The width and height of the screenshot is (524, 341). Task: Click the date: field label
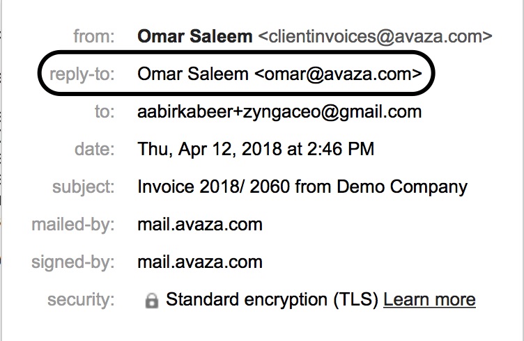click(95, 149)
